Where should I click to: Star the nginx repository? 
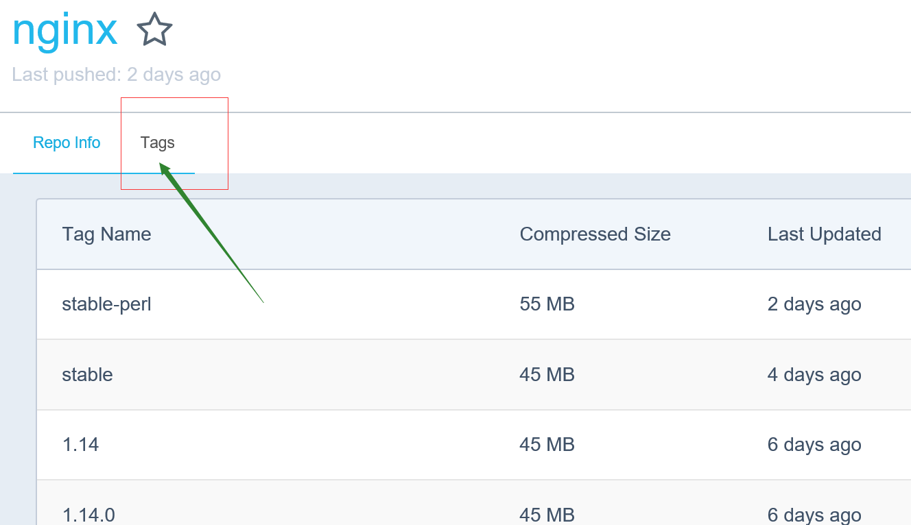(x=154, y=30)
